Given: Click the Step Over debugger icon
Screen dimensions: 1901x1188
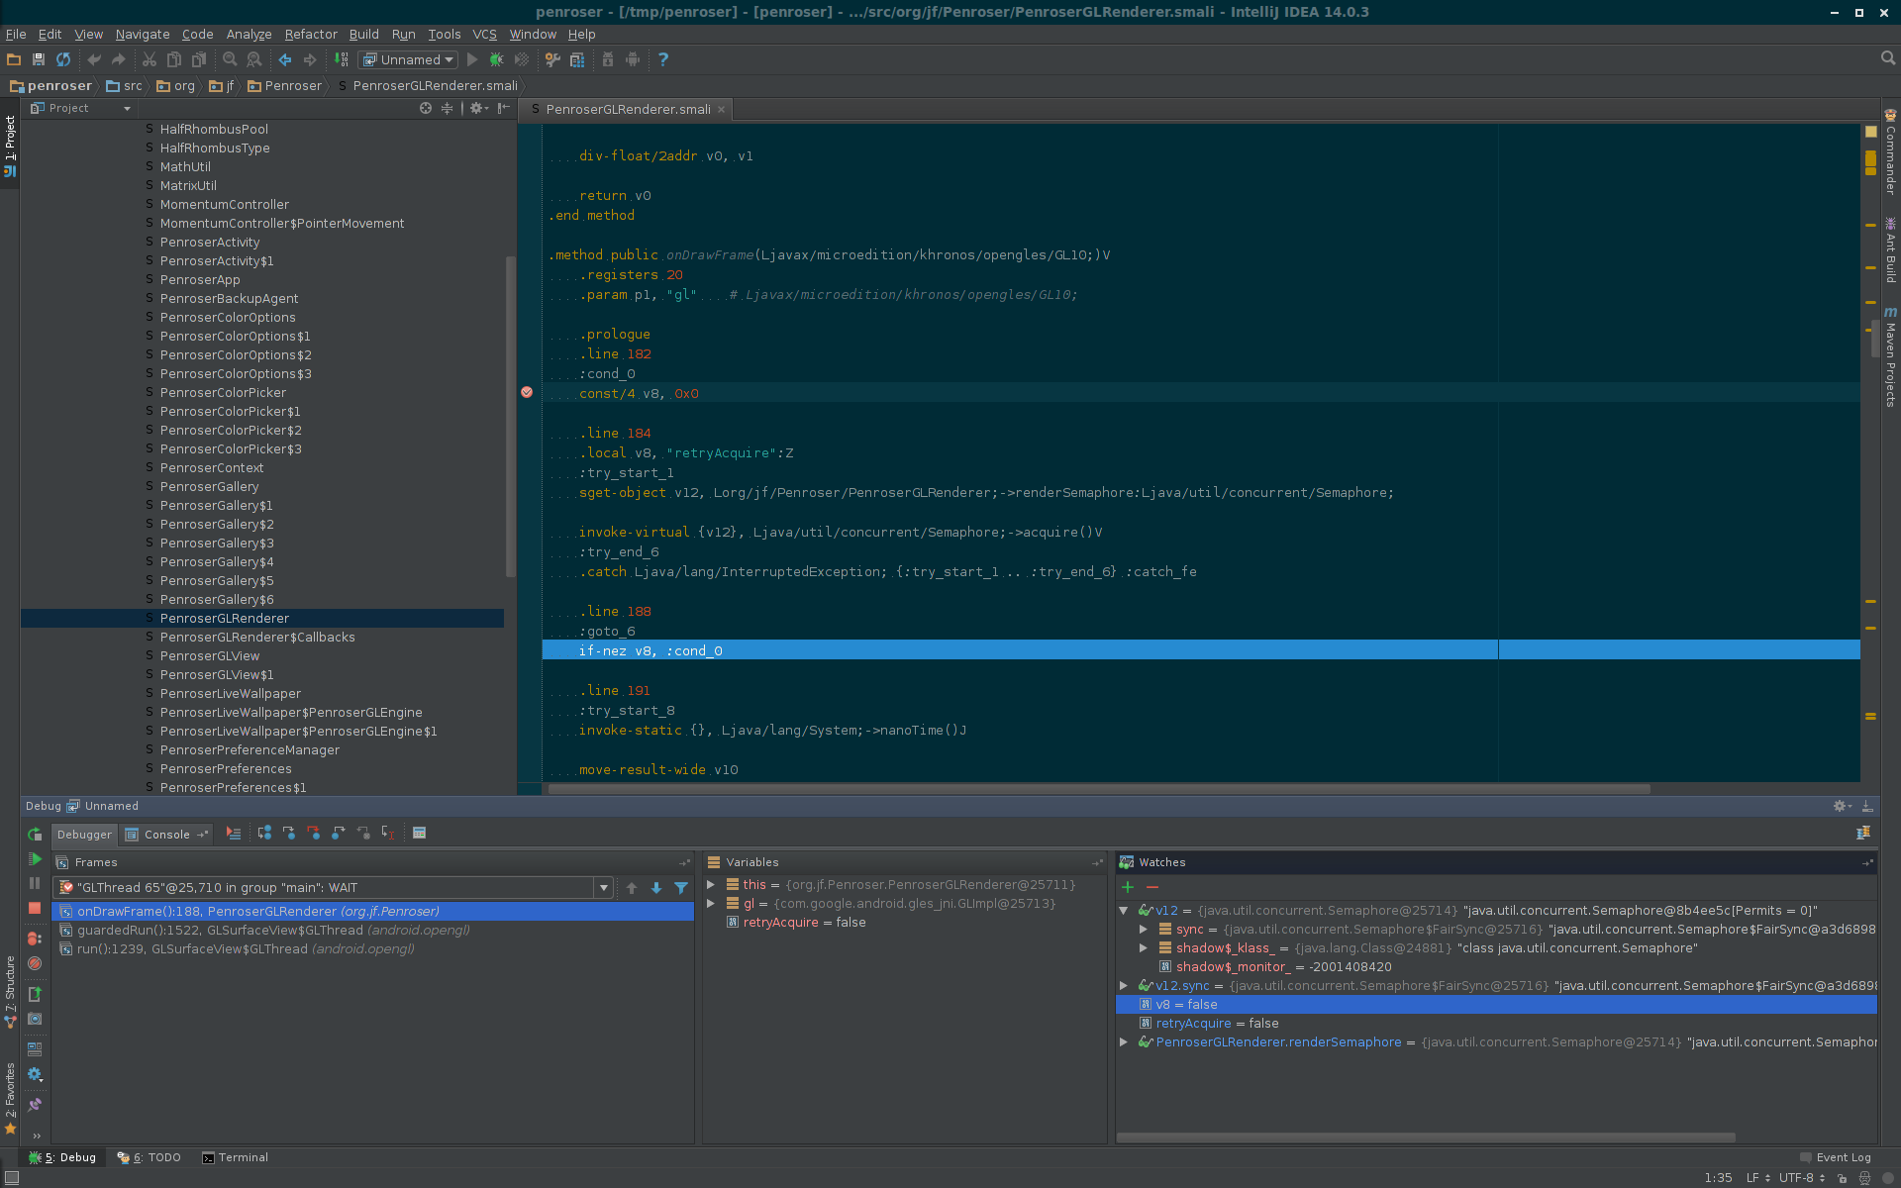Looking at the screenshot, I should coord(264,834).
